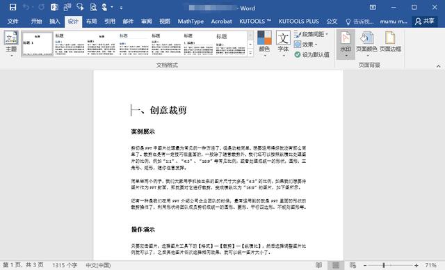Collapse the ribbon with the chevron arrow
The image size is (445, 270).
[x=439, y=66]
